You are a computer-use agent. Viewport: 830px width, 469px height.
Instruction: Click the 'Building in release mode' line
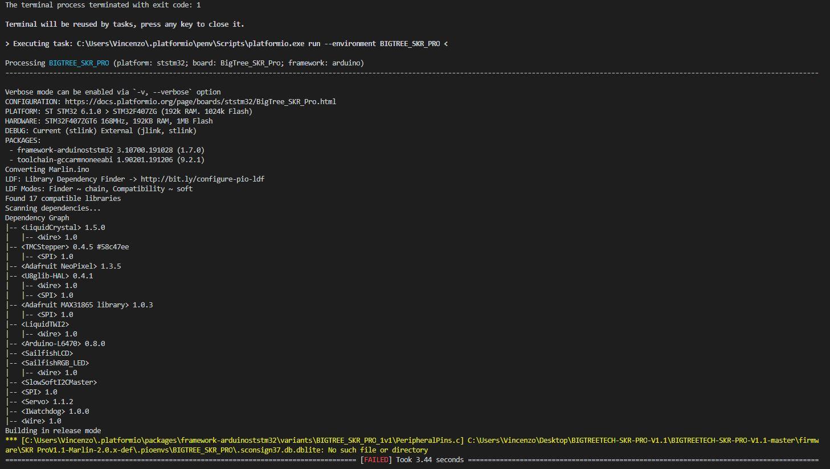pos(53,430)
